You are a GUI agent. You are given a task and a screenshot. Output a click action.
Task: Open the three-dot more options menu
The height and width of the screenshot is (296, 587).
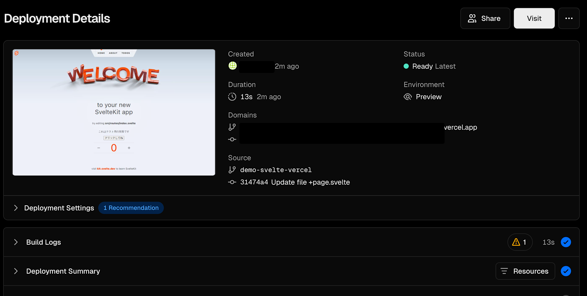click(569, 18)
